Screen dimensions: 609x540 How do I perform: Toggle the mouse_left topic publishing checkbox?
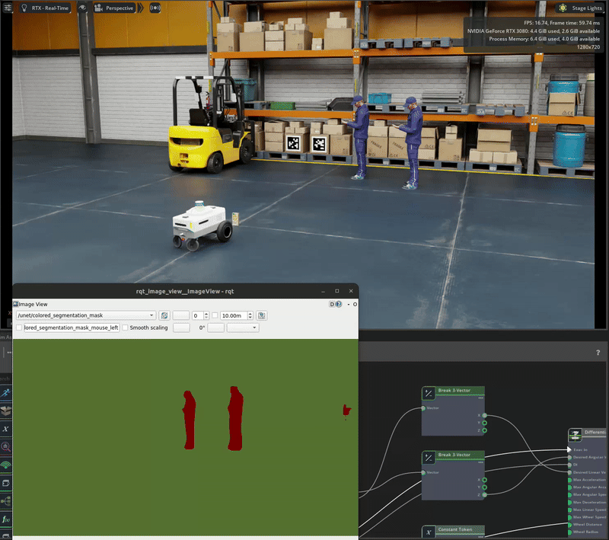tap(19, 328)
